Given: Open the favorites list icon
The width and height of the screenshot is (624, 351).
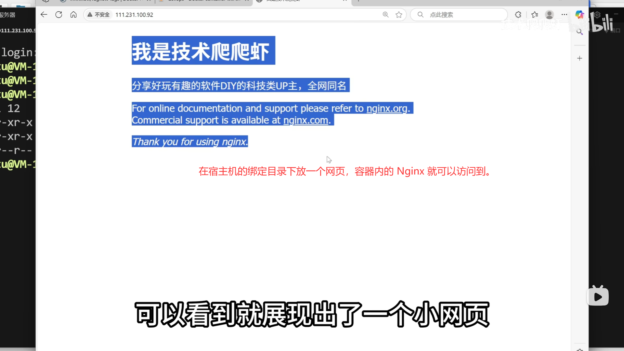Looking at the screenshot, I should coord(535,15).
